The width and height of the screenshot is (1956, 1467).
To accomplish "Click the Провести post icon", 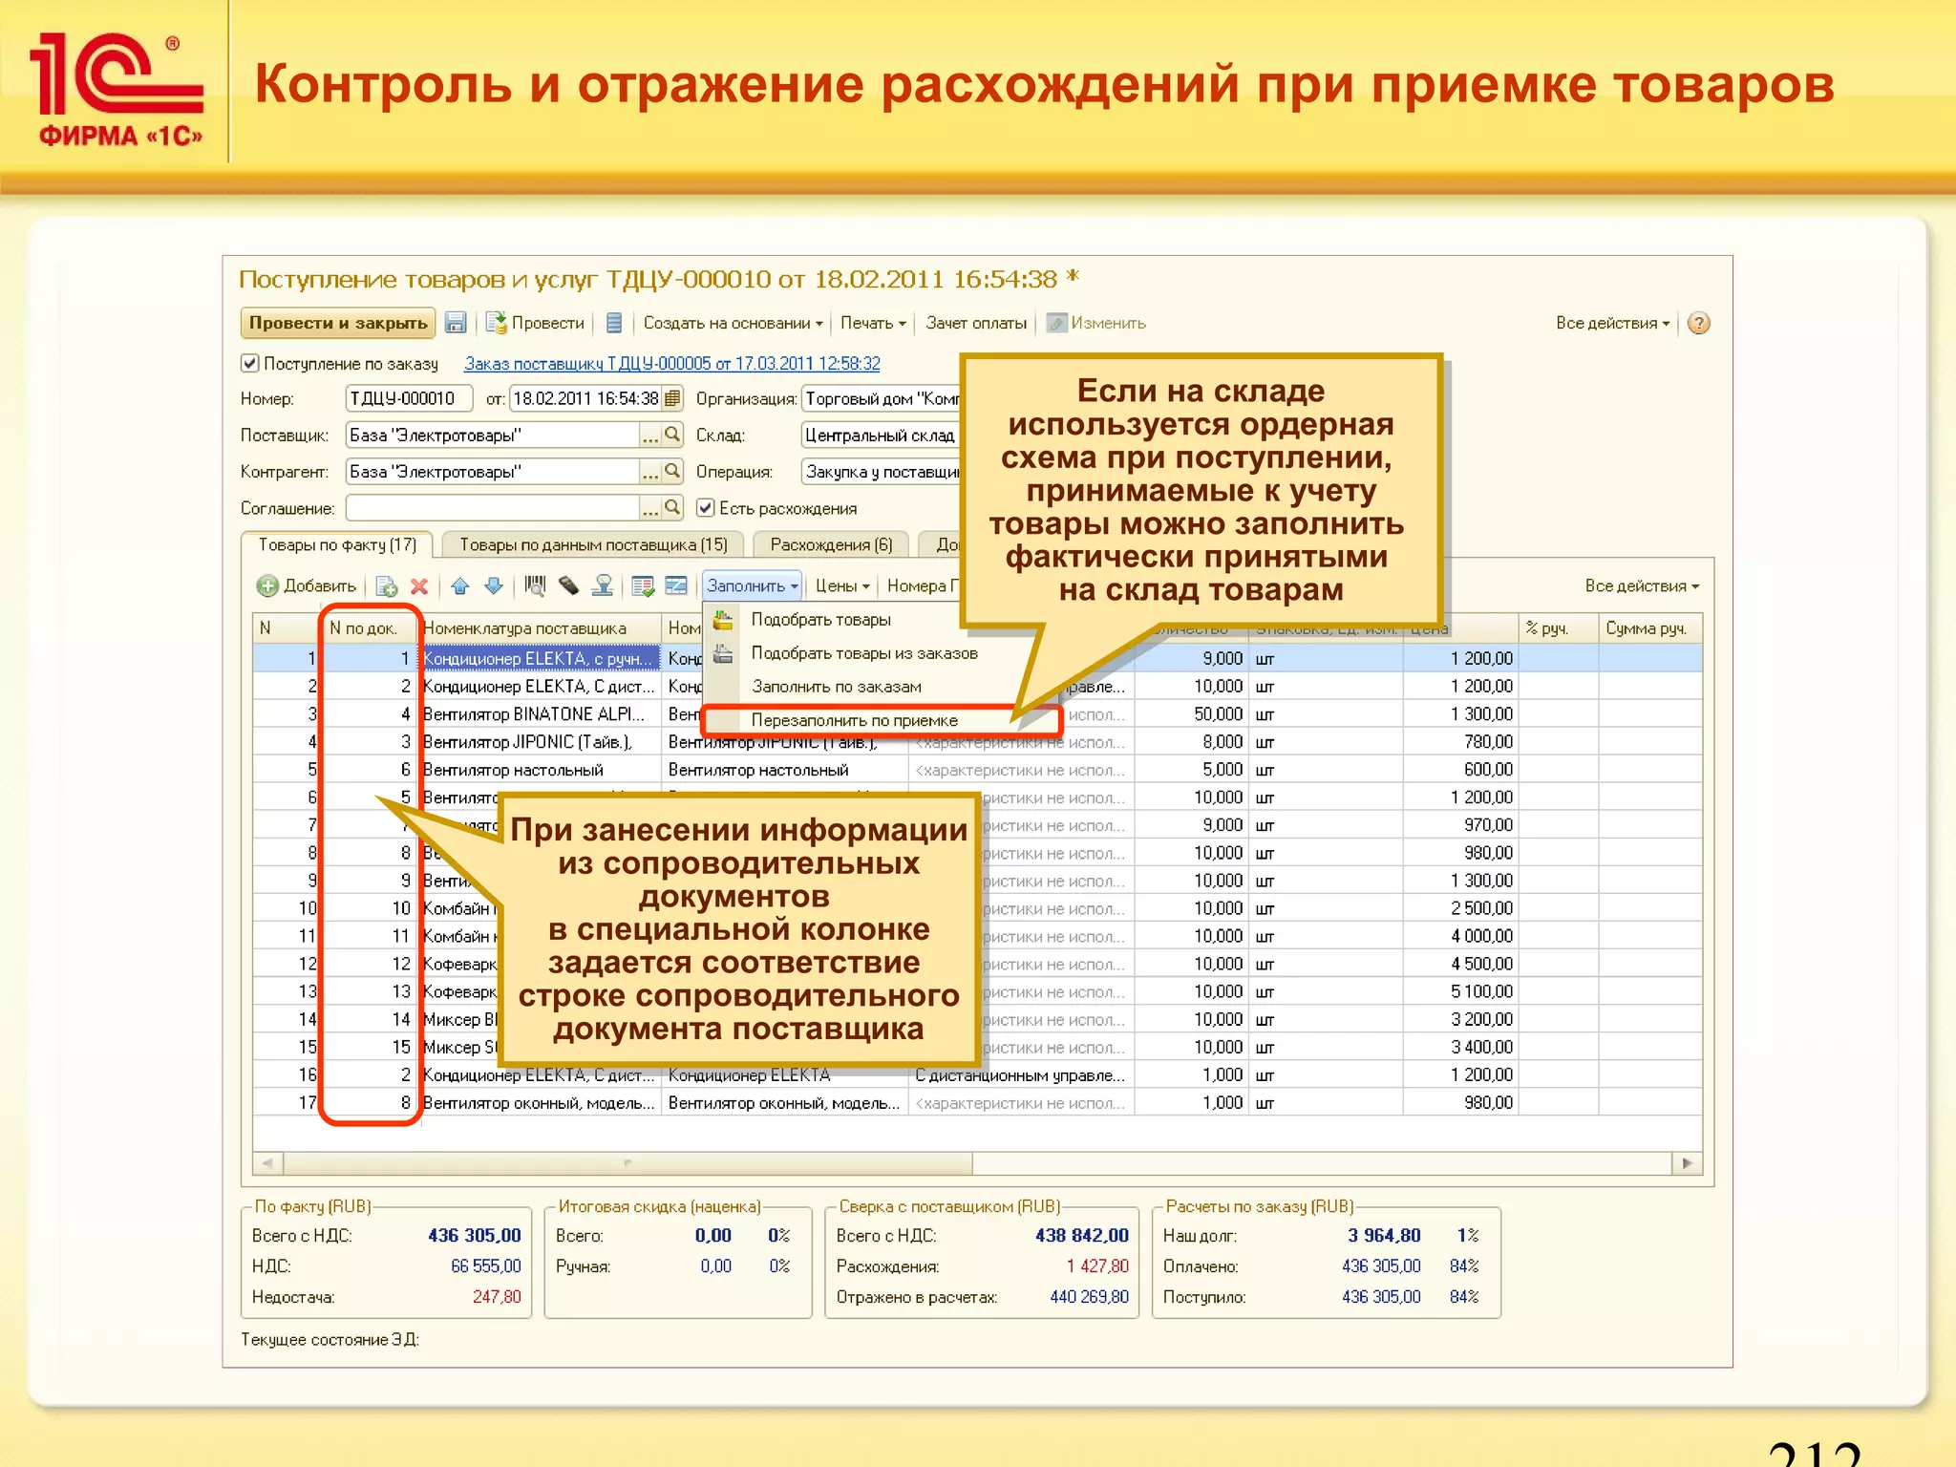I will (496, 323).
